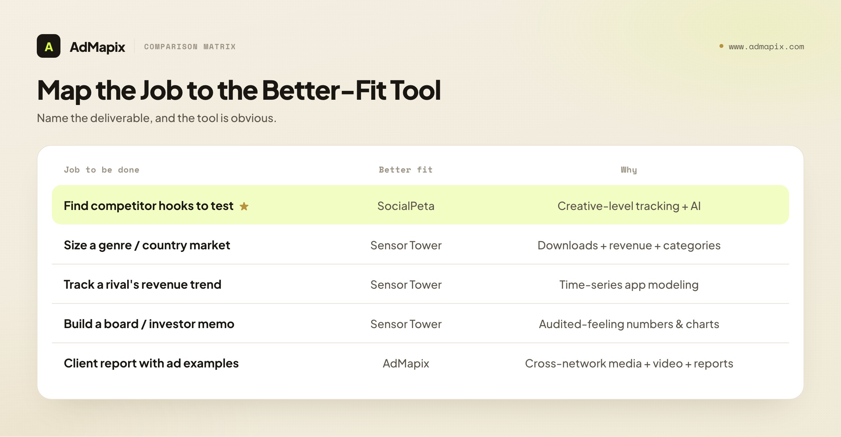Click Downloads + revenue + categories cell
Image resolution: width=841 pixels, height=437 pixels.
pyautogui.click(x=629, y=246)
